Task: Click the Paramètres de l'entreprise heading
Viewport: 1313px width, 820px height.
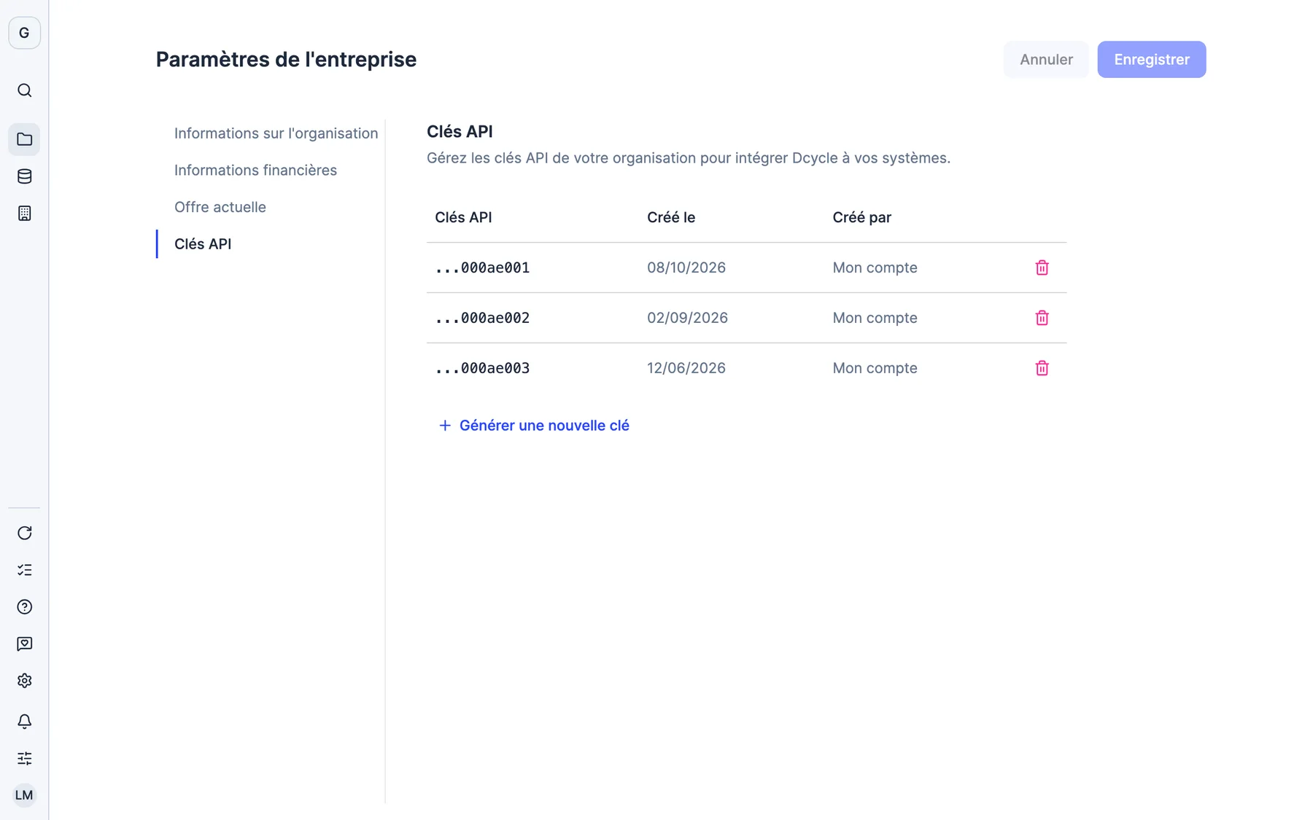Action: pyautogui.click(x=286, y=60)
